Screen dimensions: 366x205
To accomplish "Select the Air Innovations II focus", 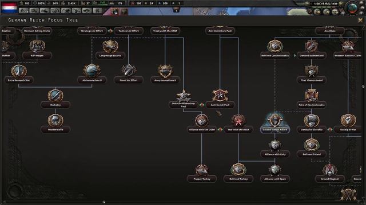I will [x=92, y=74].
